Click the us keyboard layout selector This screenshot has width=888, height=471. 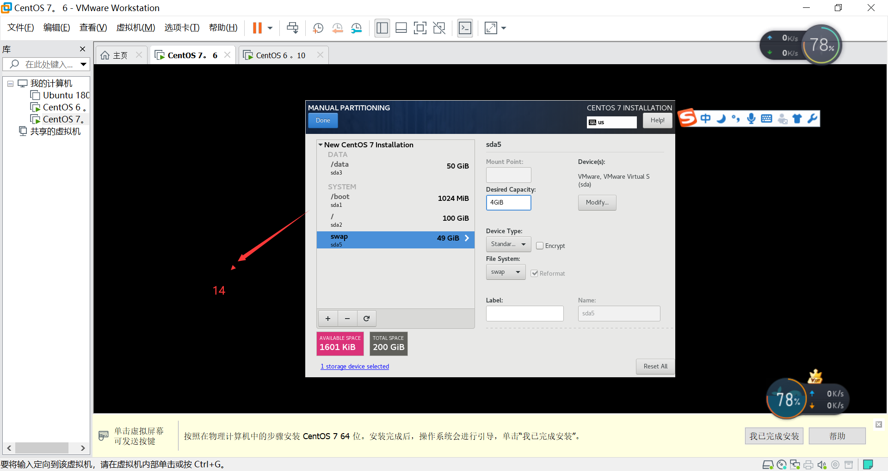[611, 122]
